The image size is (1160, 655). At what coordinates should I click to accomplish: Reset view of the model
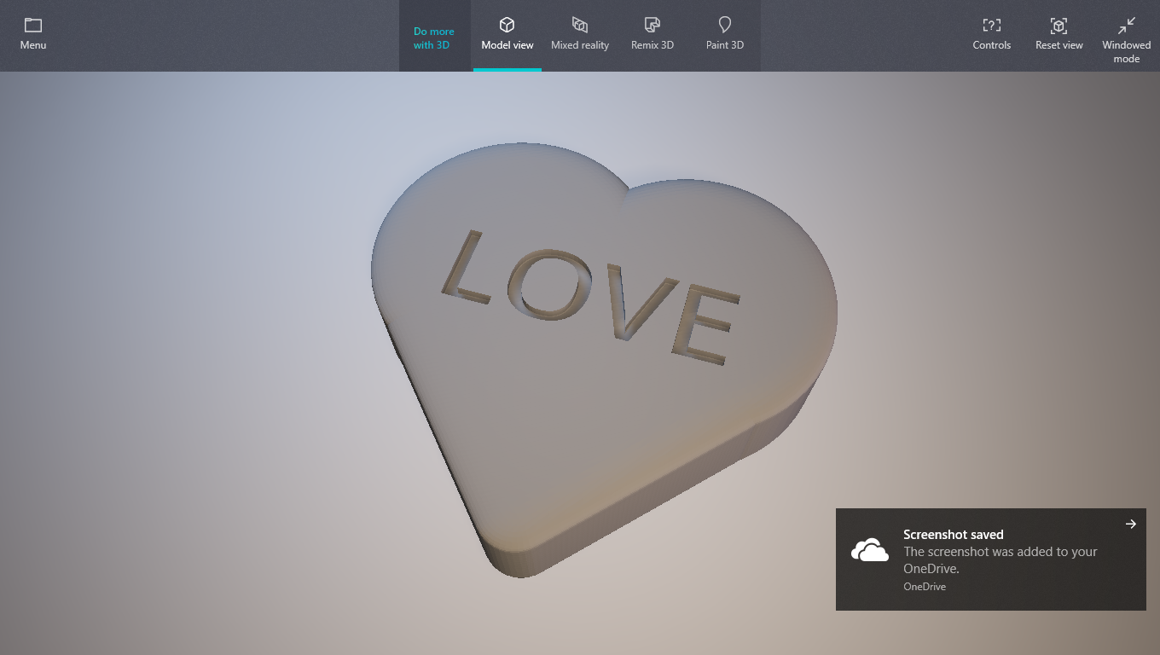(x=1059, y=35)
